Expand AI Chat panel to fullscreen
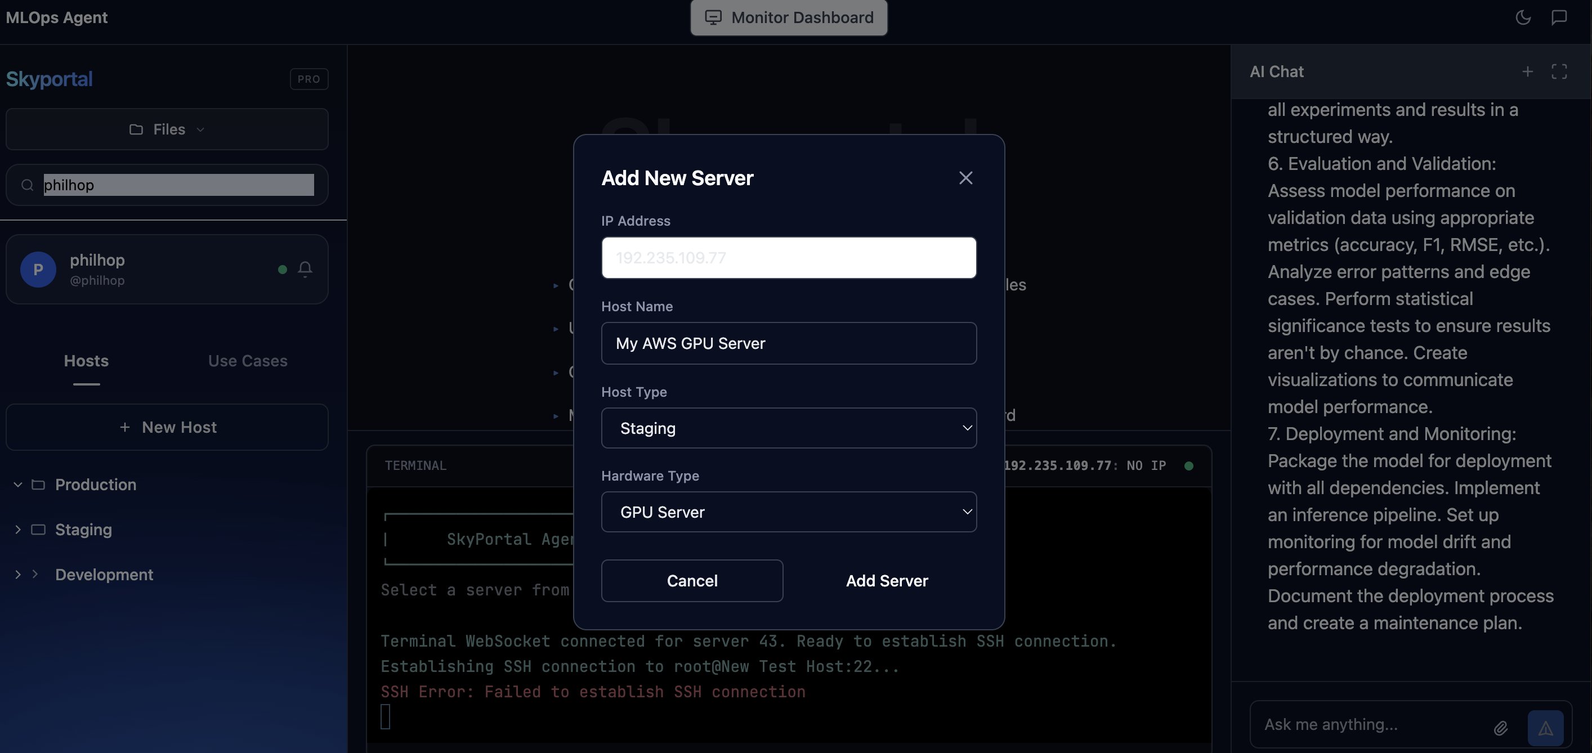 (x=1560, y=71)
